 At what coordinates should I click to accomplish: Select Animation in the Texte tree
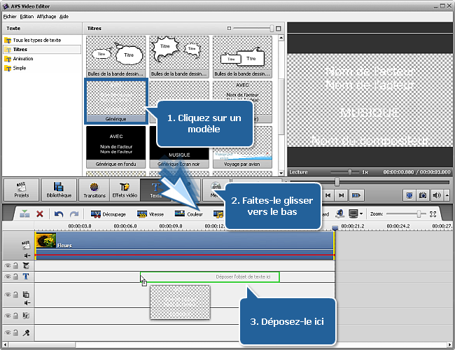pyautogui.click(x=22, y=59)
